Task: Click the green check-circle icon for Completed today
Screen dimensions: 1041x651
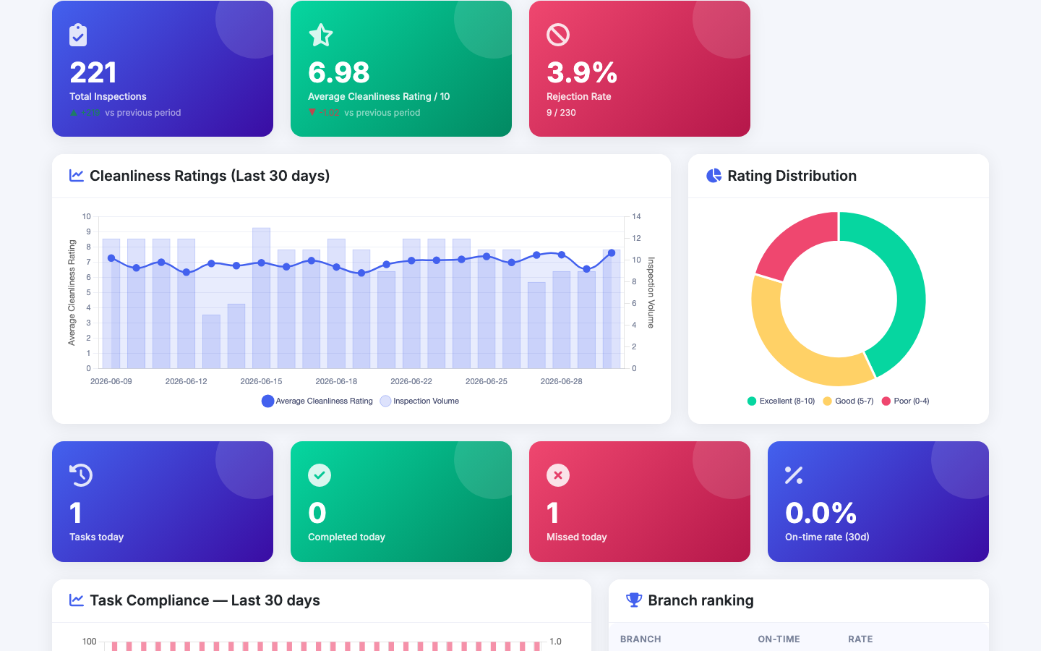Action: 320,475
